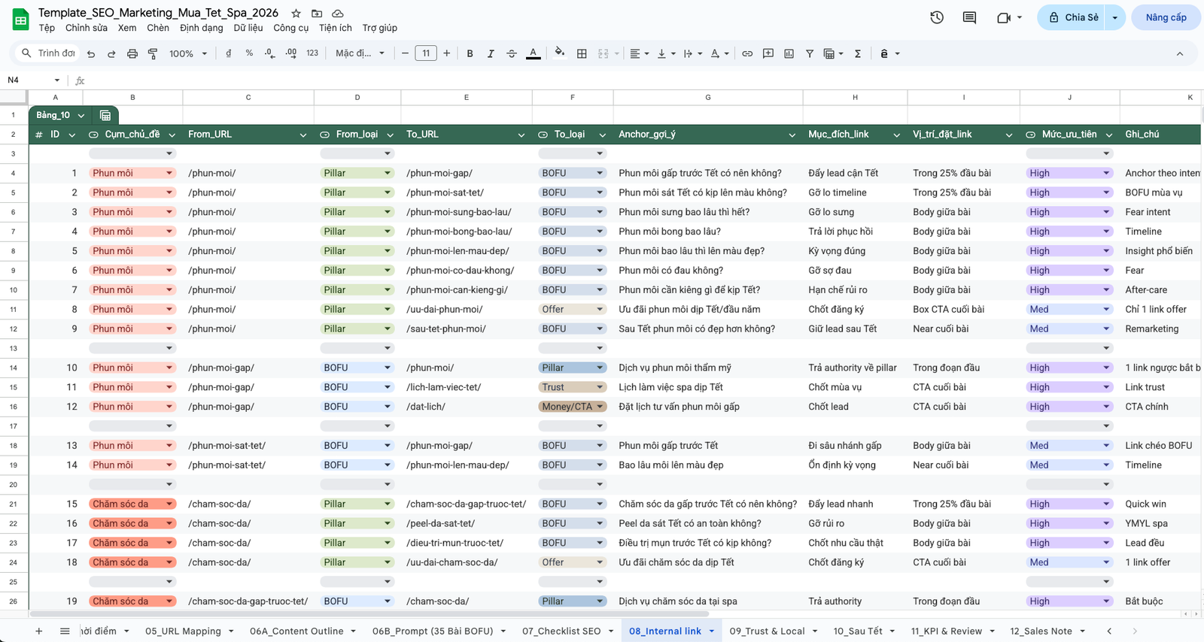The width and height of the screenshot is (1204, 642).
Task: Open Mục_đích_link column filter dropdown
Action: pyautogui.click(x=897, y=135)
